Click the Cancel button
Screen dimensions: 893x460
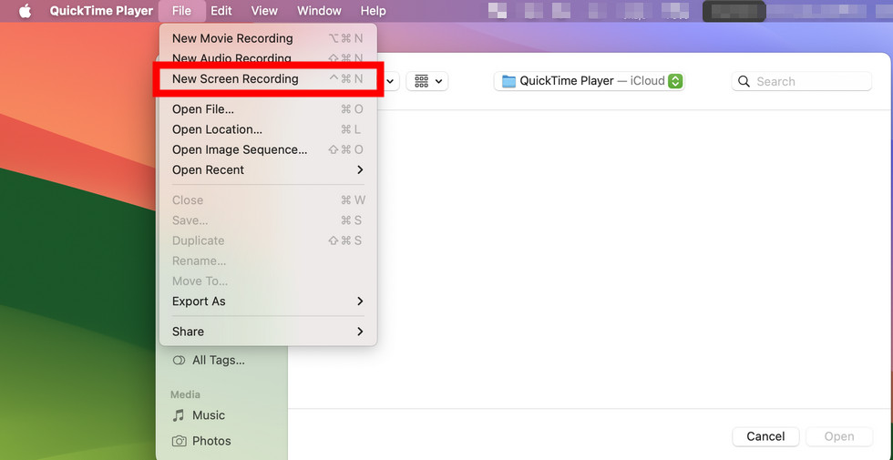pyautogui.click(x=765, y=436)
